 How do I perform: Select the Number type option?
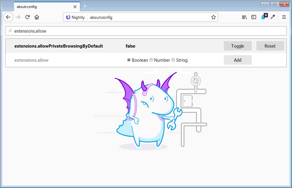click(151, 60)
